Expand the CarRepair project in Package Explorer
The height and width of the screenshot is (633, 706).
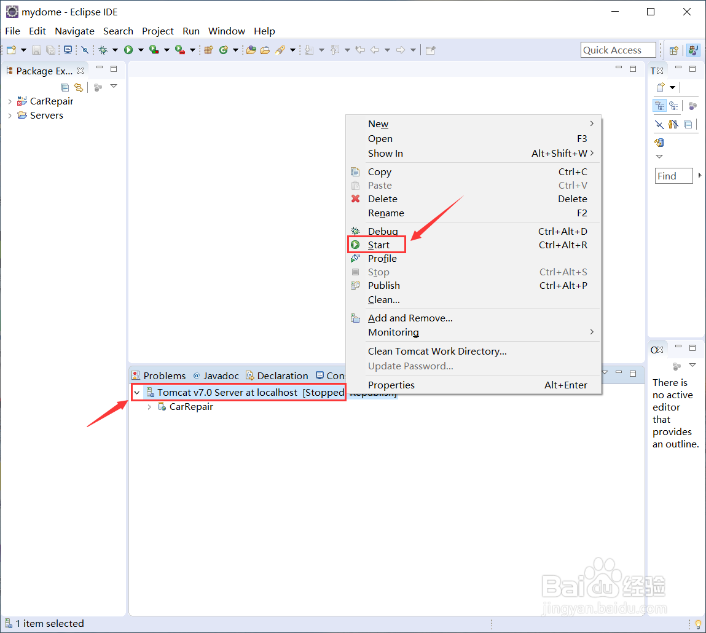[x=10, y=102]
